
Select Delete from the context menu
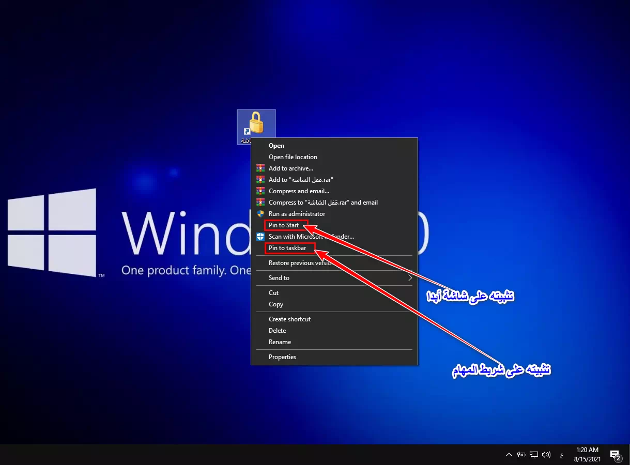point(277,331)
